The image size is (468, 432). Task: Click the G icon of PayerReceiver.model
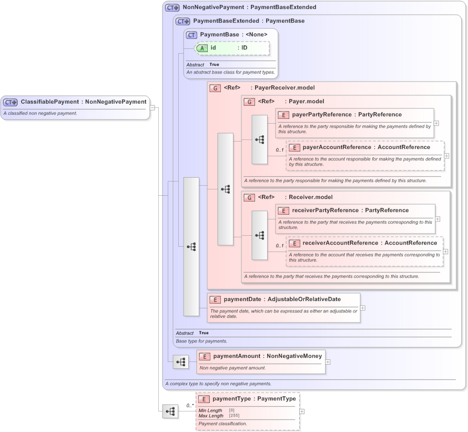coord(215,88)
